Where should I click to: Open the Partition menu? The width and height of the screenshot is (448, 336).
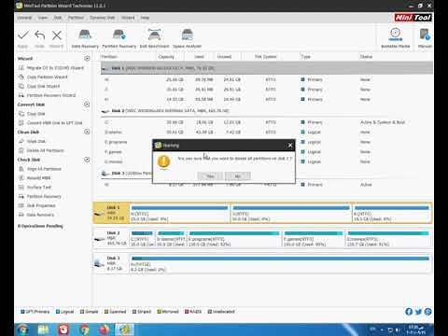click(x=76, y=18)
